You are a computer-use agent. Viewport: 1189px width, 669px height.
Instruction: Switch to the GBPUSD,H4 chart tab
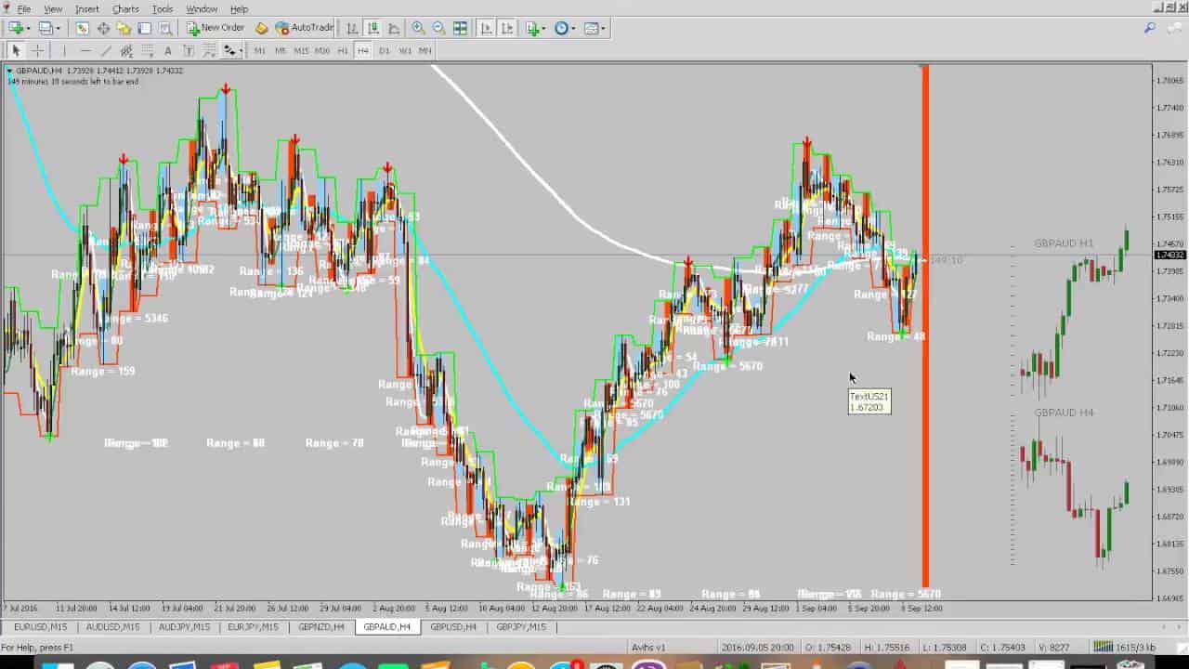point(453,627)
